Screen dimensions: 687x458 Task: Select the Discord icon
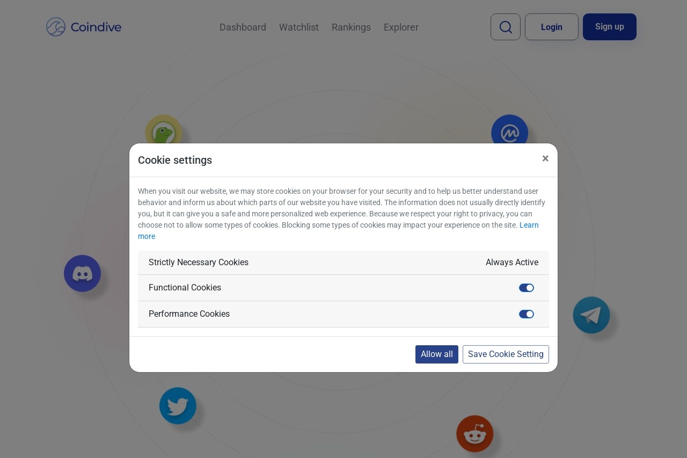point(82,273)
